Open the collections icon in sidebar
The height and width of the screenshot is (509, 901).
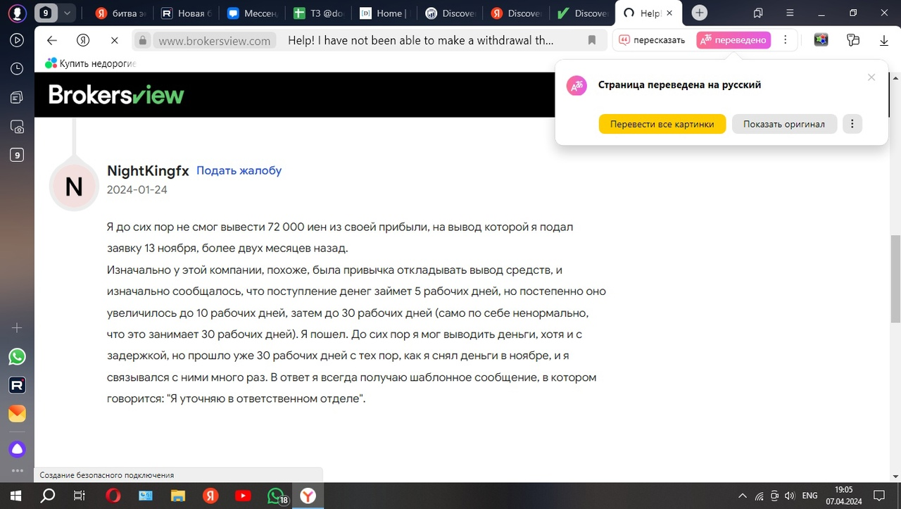point(17,97)
